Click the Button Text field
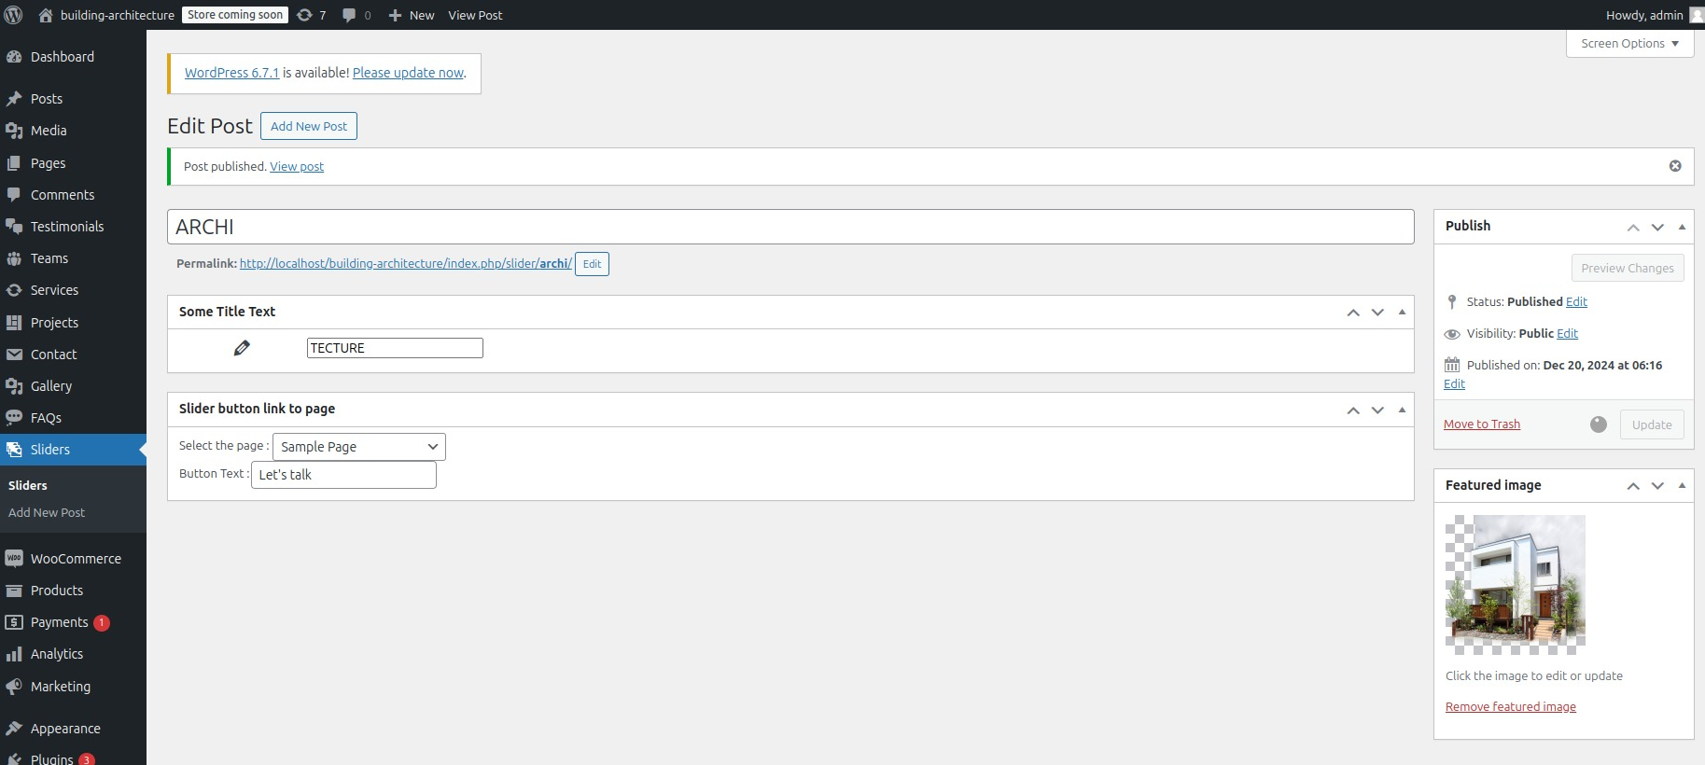 pos(343,475)
